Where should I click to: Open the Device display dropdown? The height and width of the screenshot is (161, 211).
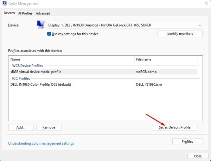pos(125,25)
